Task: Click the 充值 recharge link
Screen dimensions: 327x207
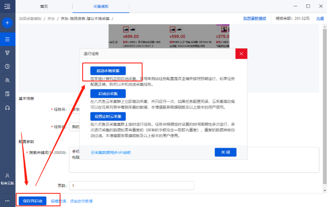Action: 320,19
